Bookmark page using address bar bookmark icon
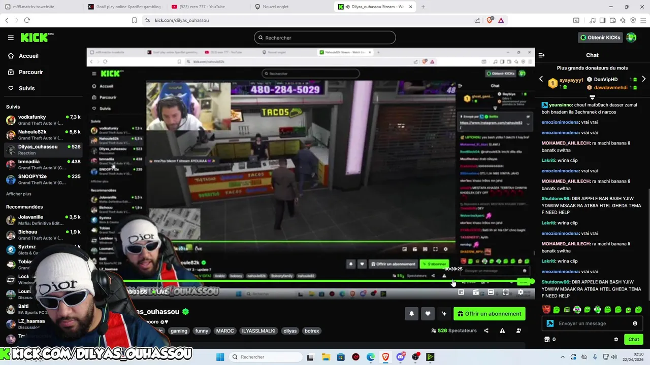The height and width of the screenshot is (365, 650). [x=134, y=20]
